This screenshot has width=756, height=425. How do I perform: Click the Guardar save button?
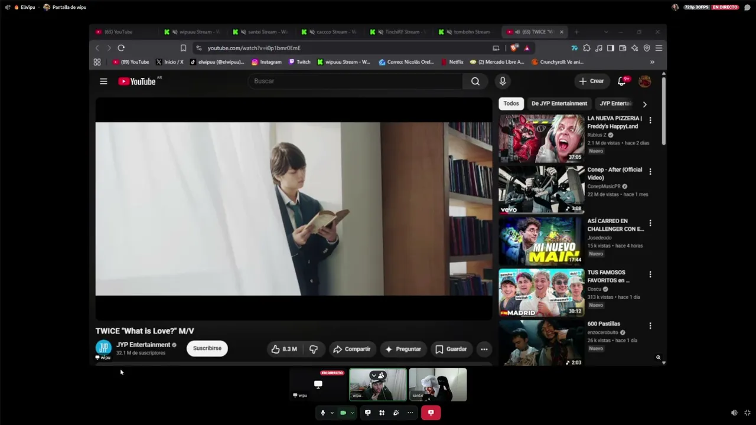(x=451, y=349)
